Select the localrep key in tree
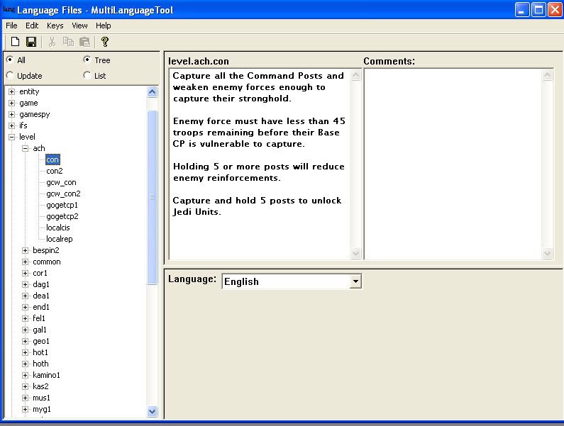The width and height of the screenshot is (564, 426). pyautogui.click(x=60, y=239)
